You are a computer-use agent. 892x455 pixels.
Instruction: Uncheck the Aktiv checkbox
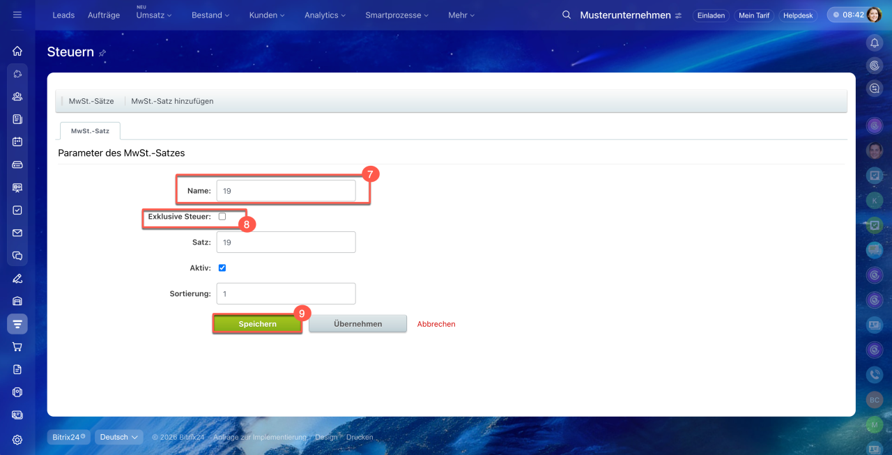222,268
